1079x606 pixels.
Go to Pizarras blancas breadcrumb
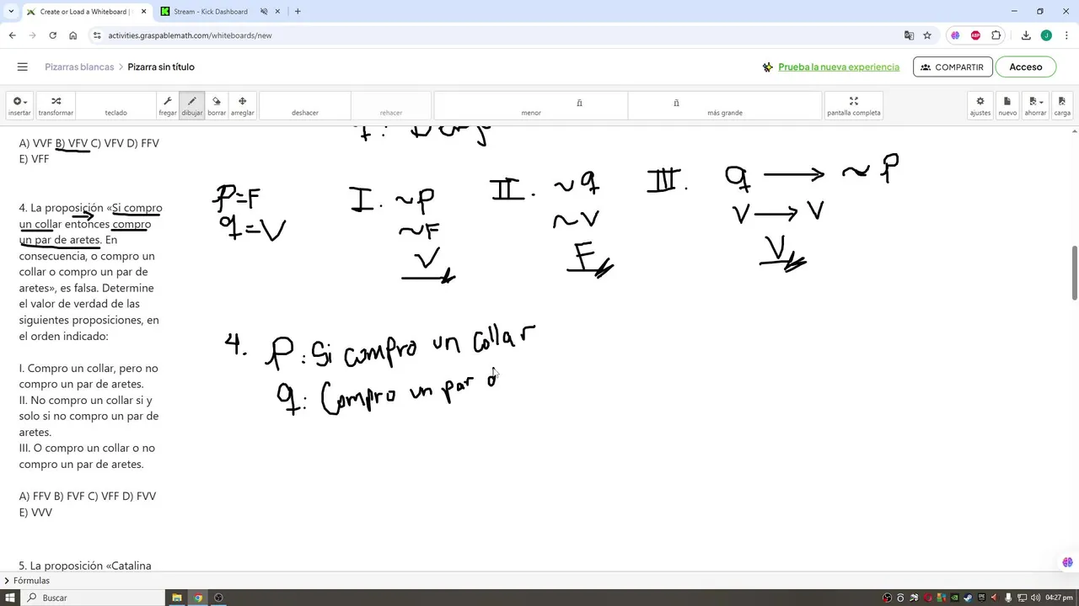pyautogui.click(x=79, y=66)
